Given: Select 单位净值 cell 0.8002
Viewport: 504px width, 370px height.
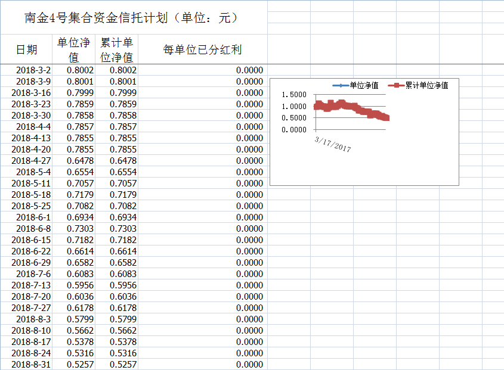Looking at the screenshot, I should [x=73, y=70].
